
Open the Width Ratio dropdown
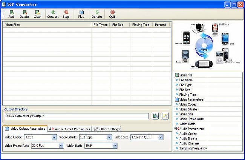[x=115, y=145]
